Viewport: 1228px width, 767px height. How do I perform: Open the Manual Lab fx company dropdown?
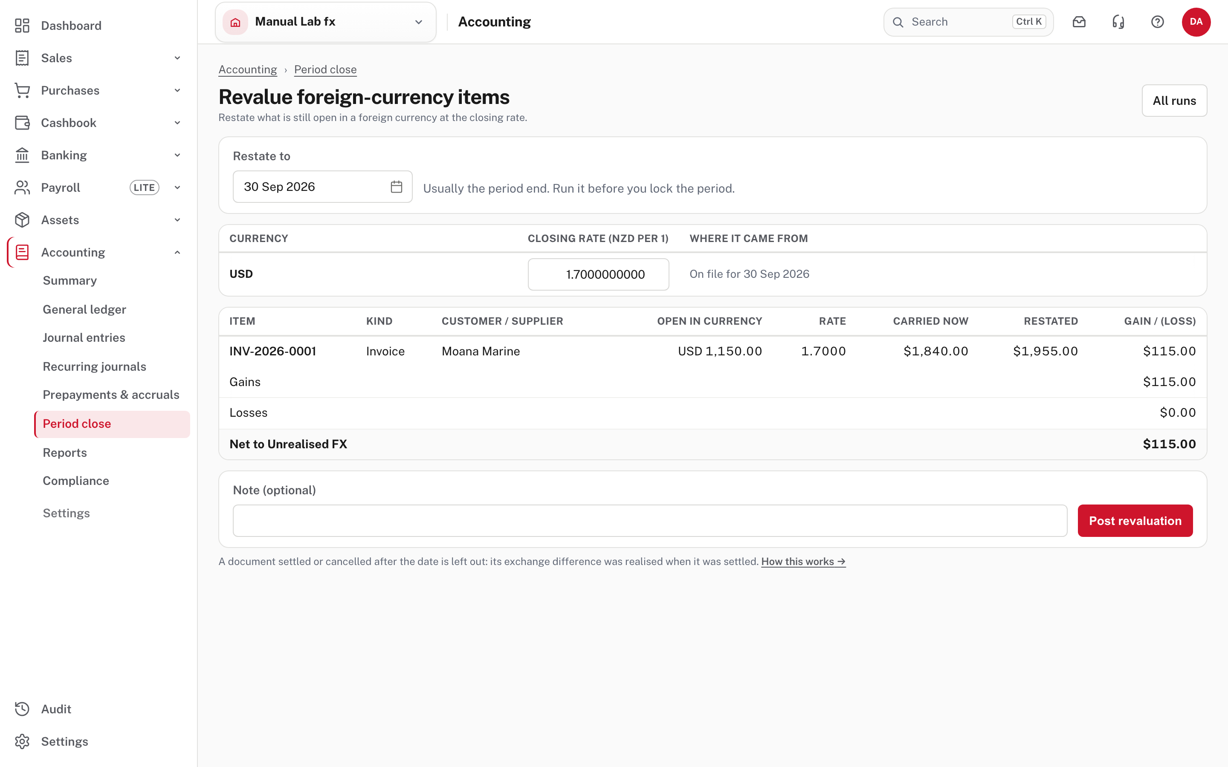pos(326,22)
